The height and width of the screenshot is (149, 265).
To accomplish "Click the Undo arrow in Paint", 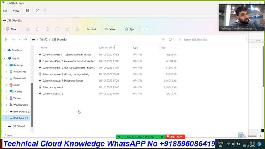I will [x=37, y=10].
